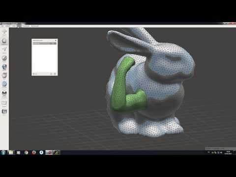Click the blue circular taskbar icon
Image resolution: width=236 pixels, height=177 pixels.
point(41,152)
